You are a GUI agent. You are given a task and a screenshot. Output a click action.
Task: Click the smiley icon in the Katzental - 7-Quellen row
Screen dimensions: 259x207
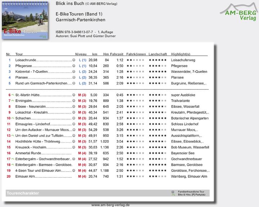pyautogui.click(x=74, y=72)
